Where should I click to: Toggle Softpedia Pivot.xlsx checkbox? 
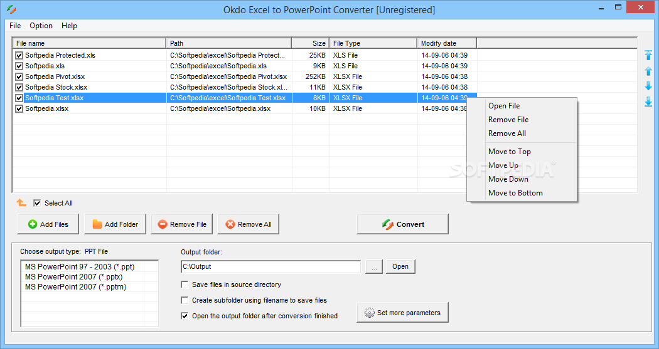coord(19,77)
